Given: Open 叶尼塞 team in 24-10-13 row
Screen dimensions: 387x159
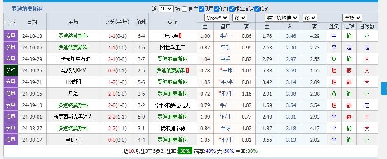Looking at the screenshot, I should pos(171,36).
